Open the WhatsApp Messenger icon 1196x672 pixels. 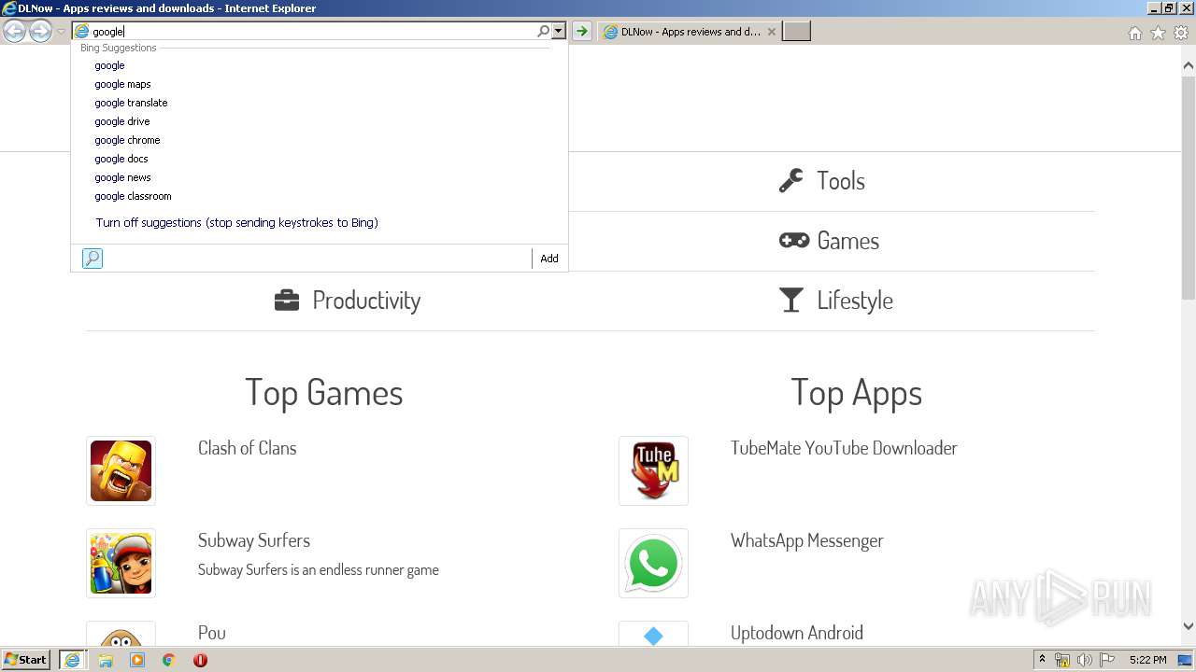click(x=653, y=563)
